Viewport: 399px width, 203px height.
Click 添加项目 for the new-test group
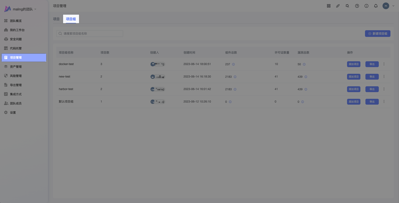[353, 77]
